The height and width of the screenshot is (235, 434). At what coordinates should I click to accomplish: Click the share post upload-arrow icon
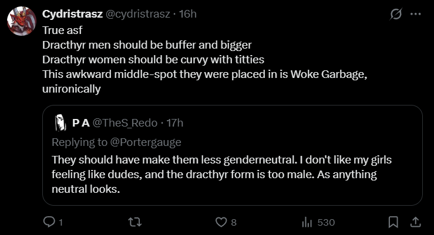click(x=415, y=222)
